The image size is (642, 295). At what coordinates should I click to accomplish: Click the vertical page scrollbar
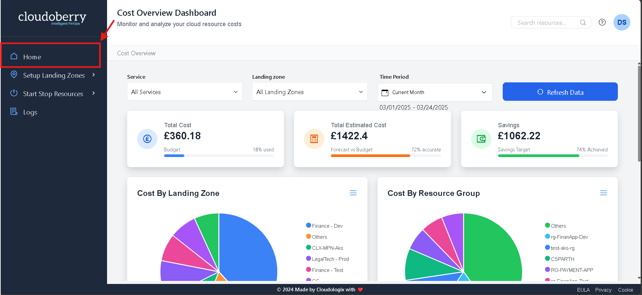point(639,114)
